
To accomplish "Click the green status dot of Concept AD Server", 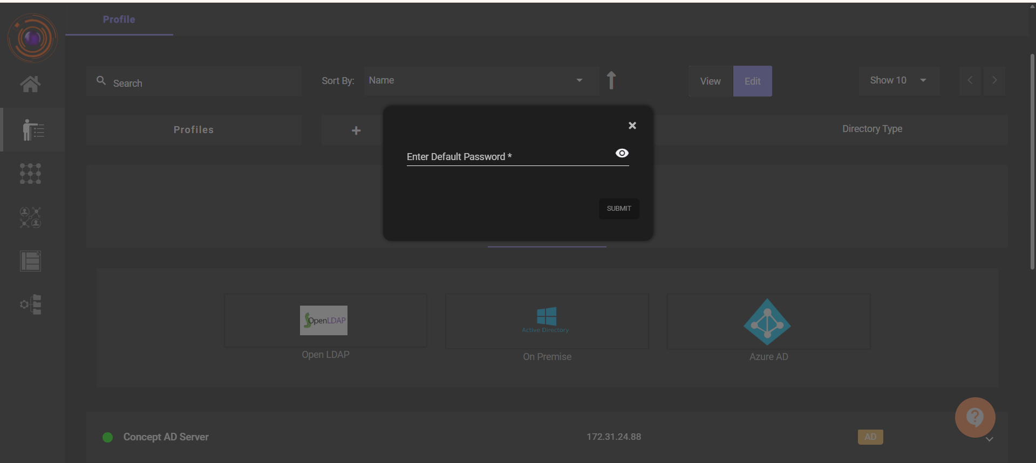I will pyautogui.click(x=108, y=437).
